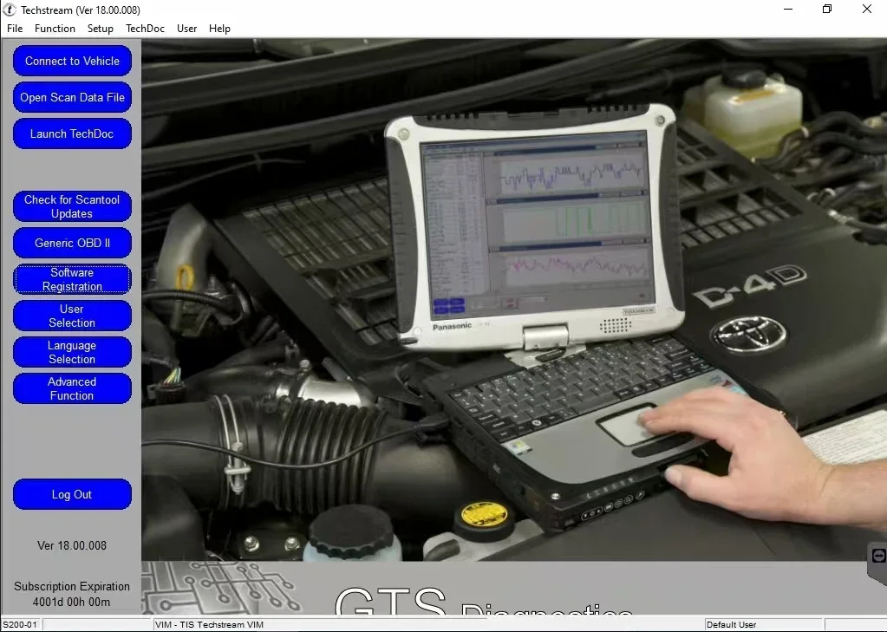Launch TechDoc from the sidebar
887x632 pixels.
pos(73,134)
